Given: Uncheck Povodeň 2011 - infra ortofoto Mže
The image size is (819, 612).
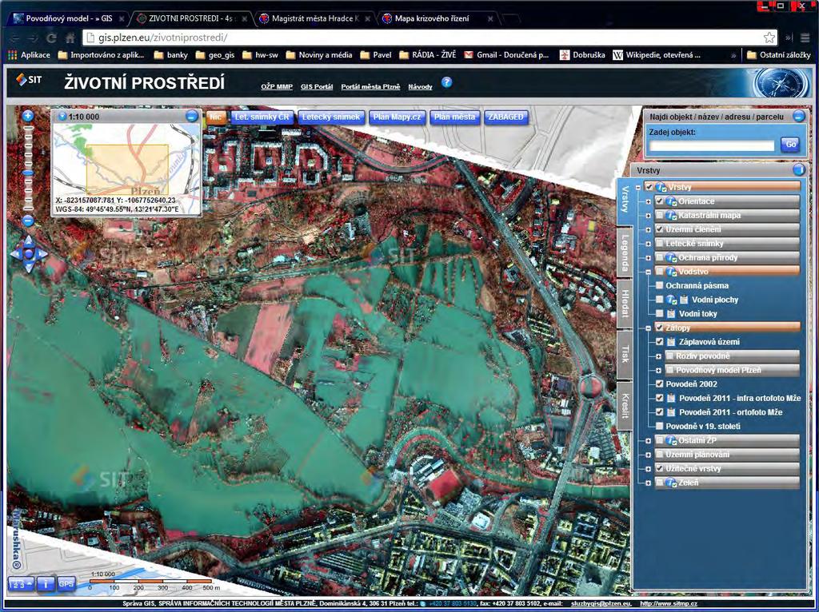Looking at the screenshot, I should 660,398.
